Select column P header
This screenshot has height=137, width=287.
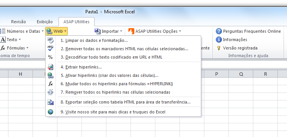(217, 74)
